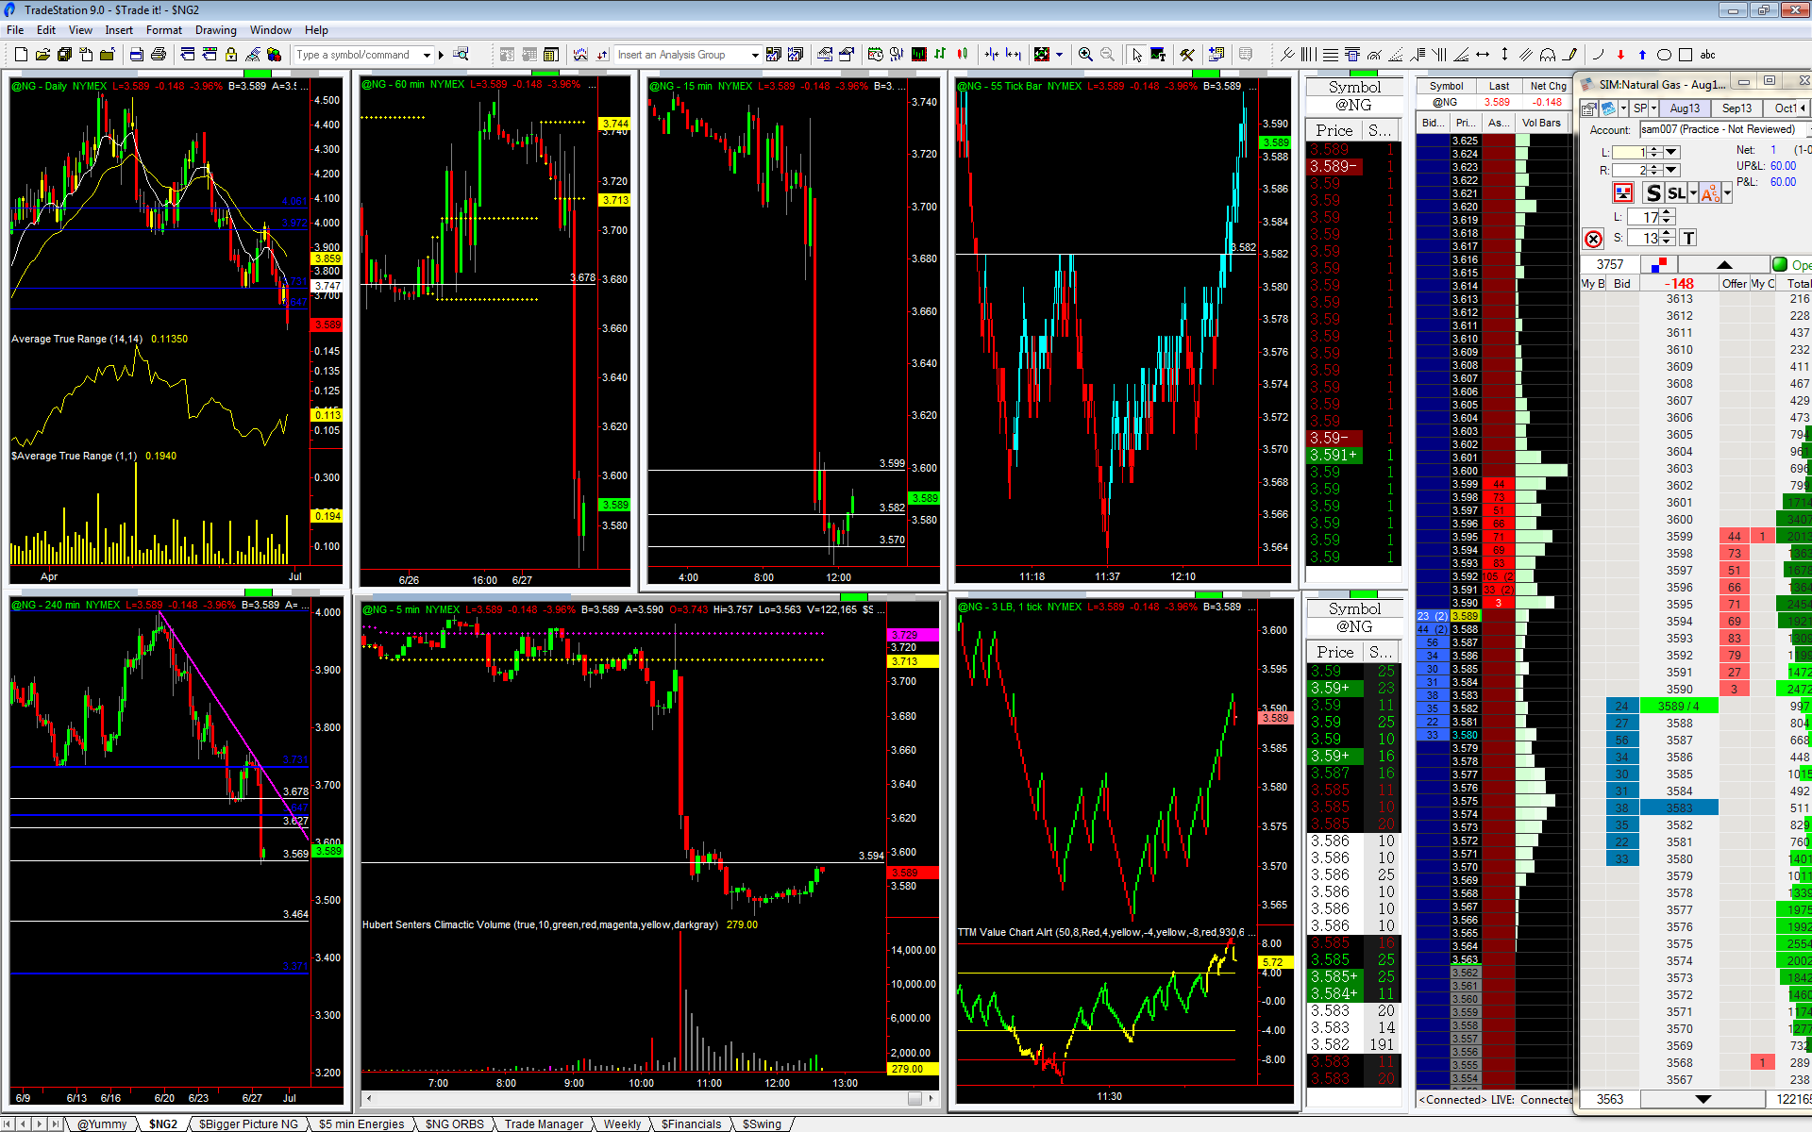This screenshot has width=1812, height=1132.
Task: Click the up arrow button above the Matrix
Action: point(1724,265)
